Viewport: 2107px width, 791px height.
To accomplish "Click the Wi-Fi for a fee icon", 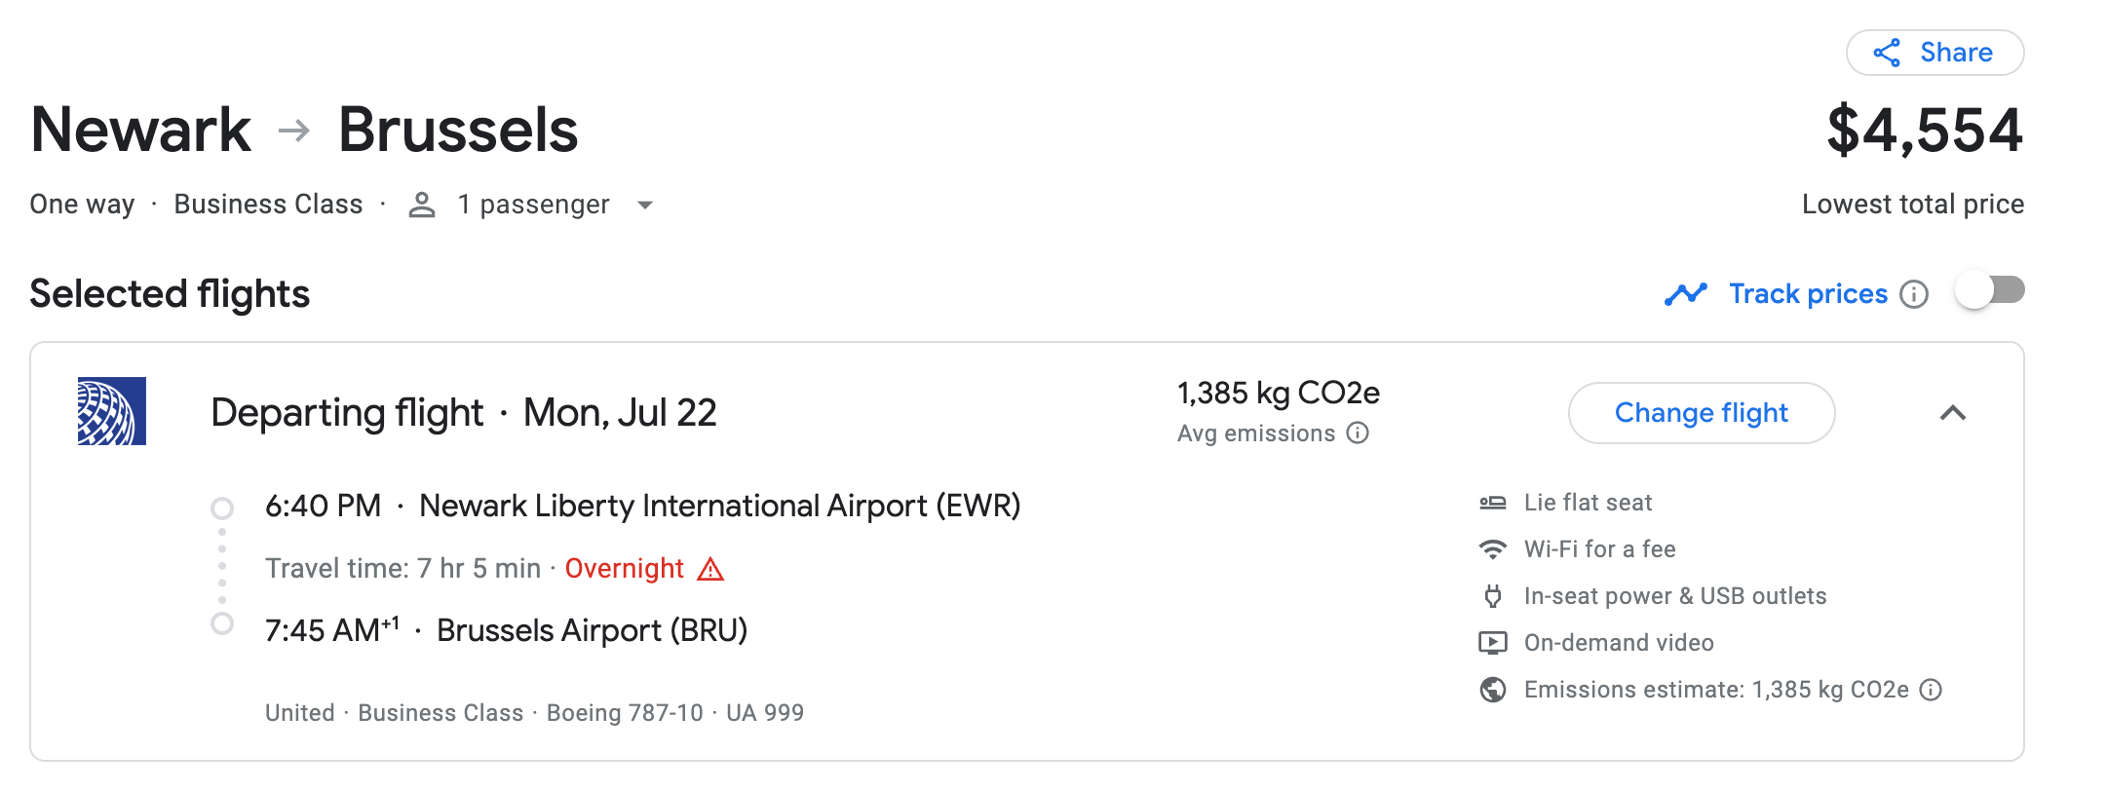I will (1492, 549).
